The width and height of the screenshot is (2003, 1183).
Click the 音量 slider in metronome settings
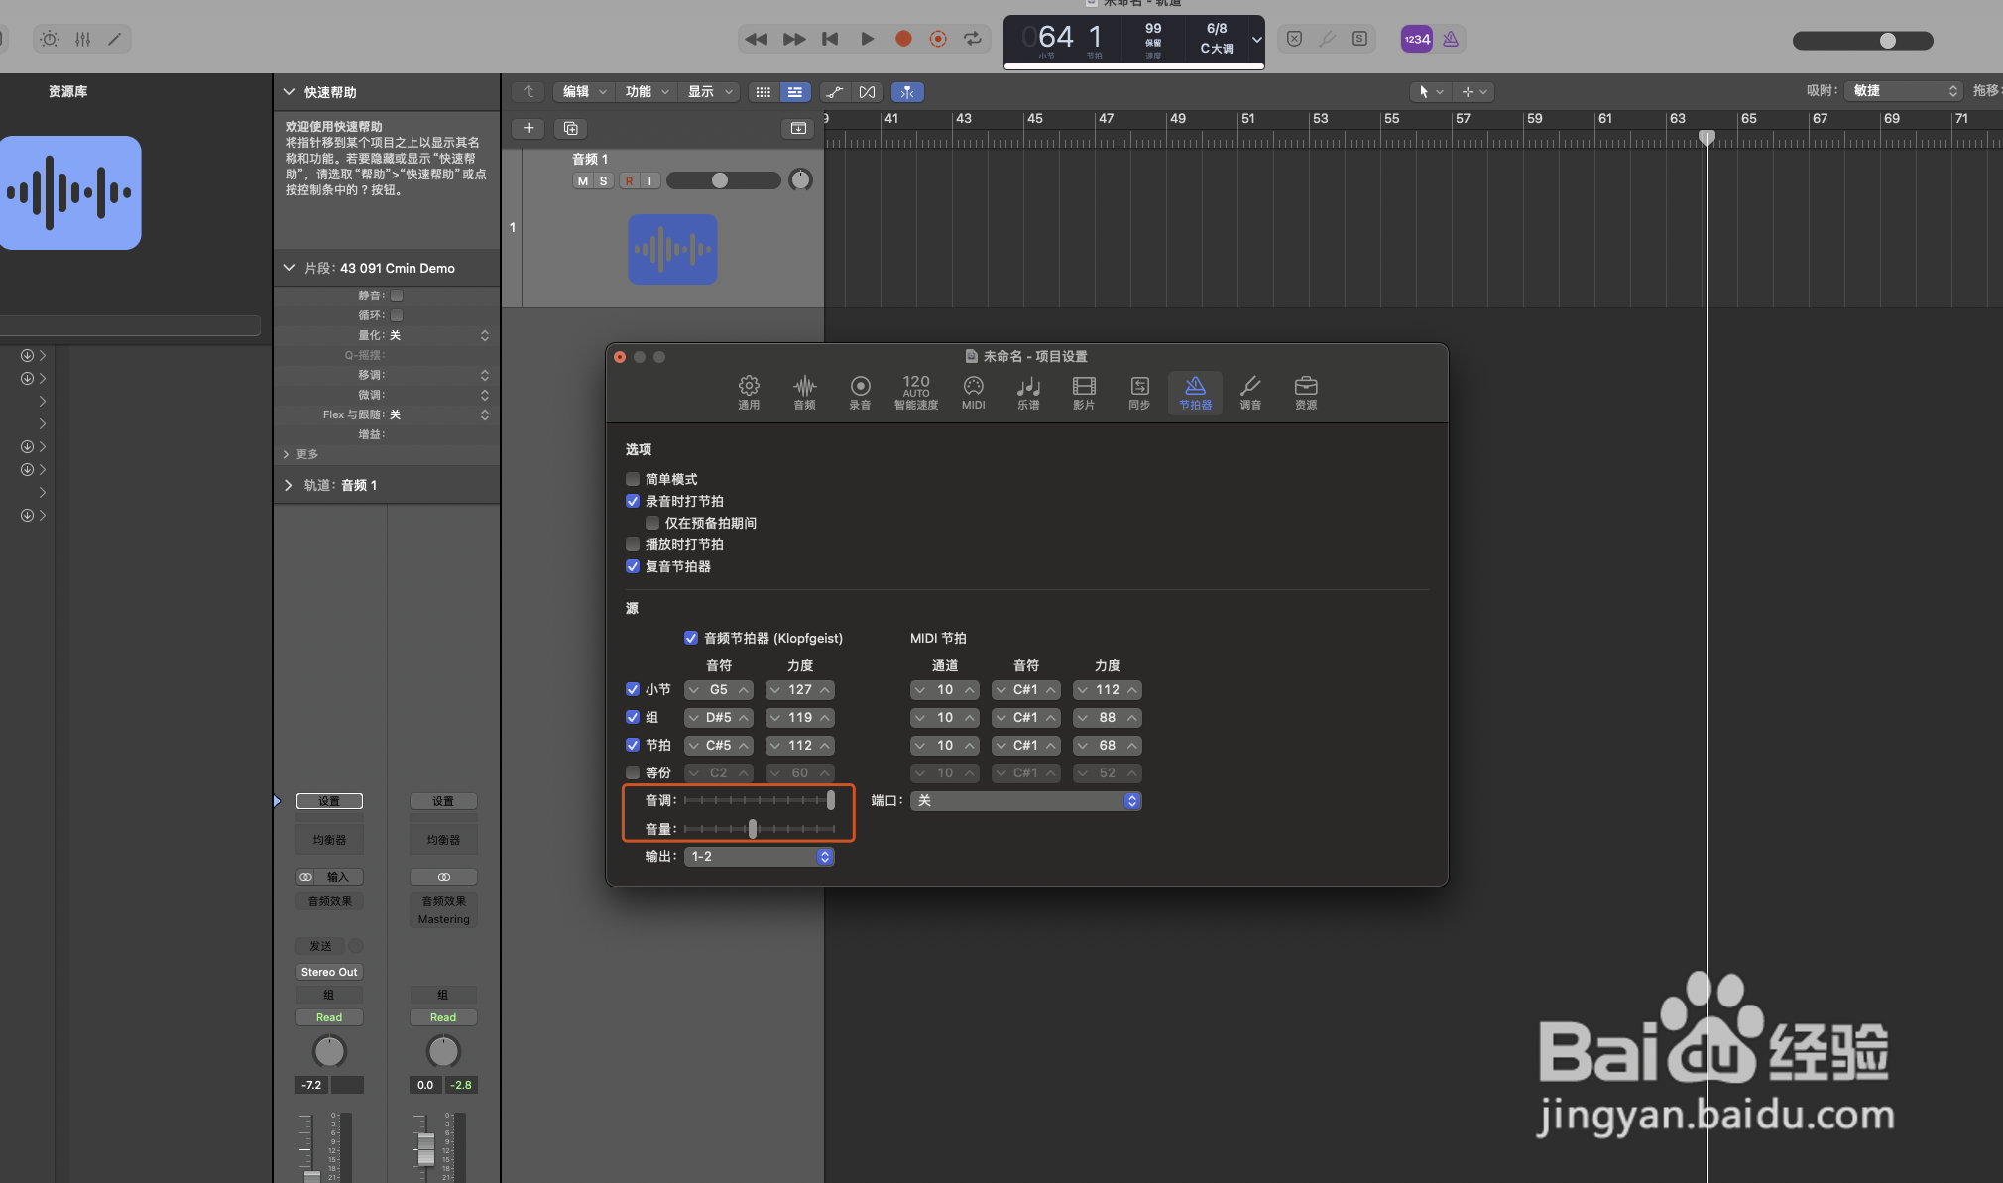[x=753, y=828]
